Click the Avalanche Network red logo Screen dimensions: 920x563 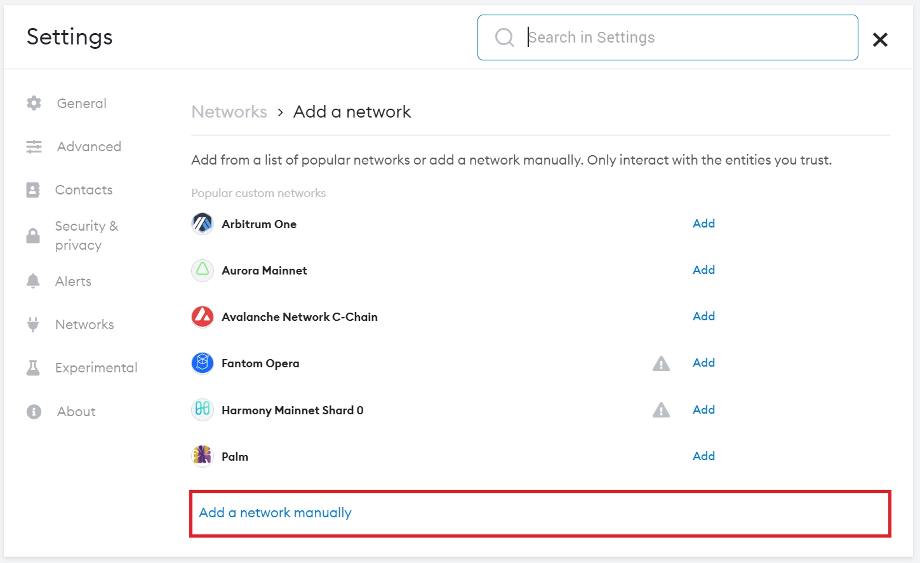tap(203, 316)
